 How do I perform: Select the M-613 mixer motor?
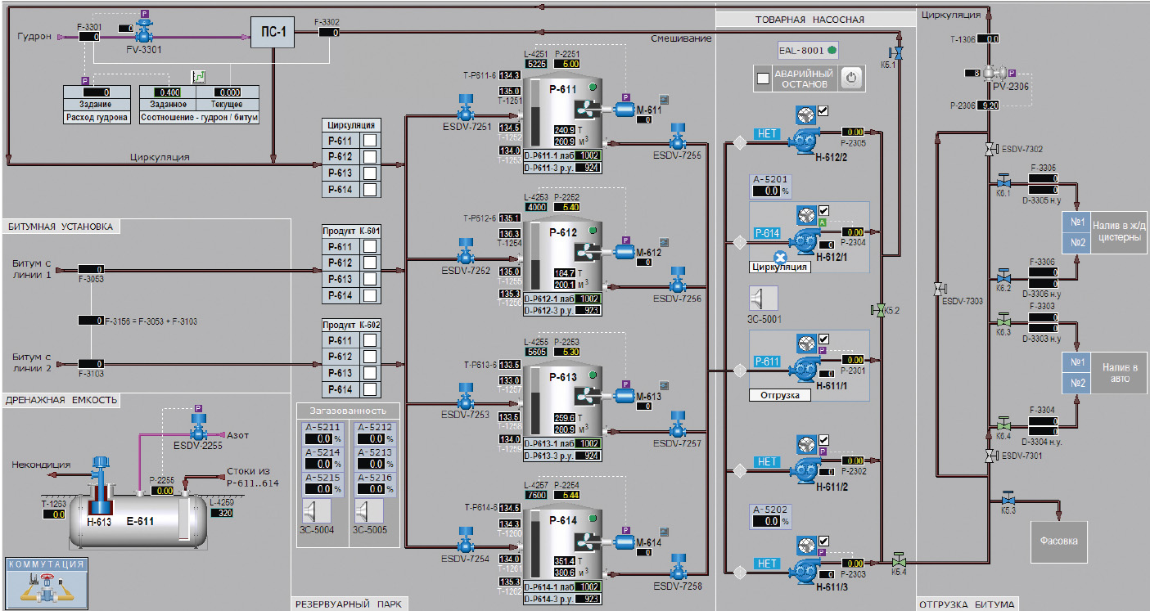(x=626, y=396)
